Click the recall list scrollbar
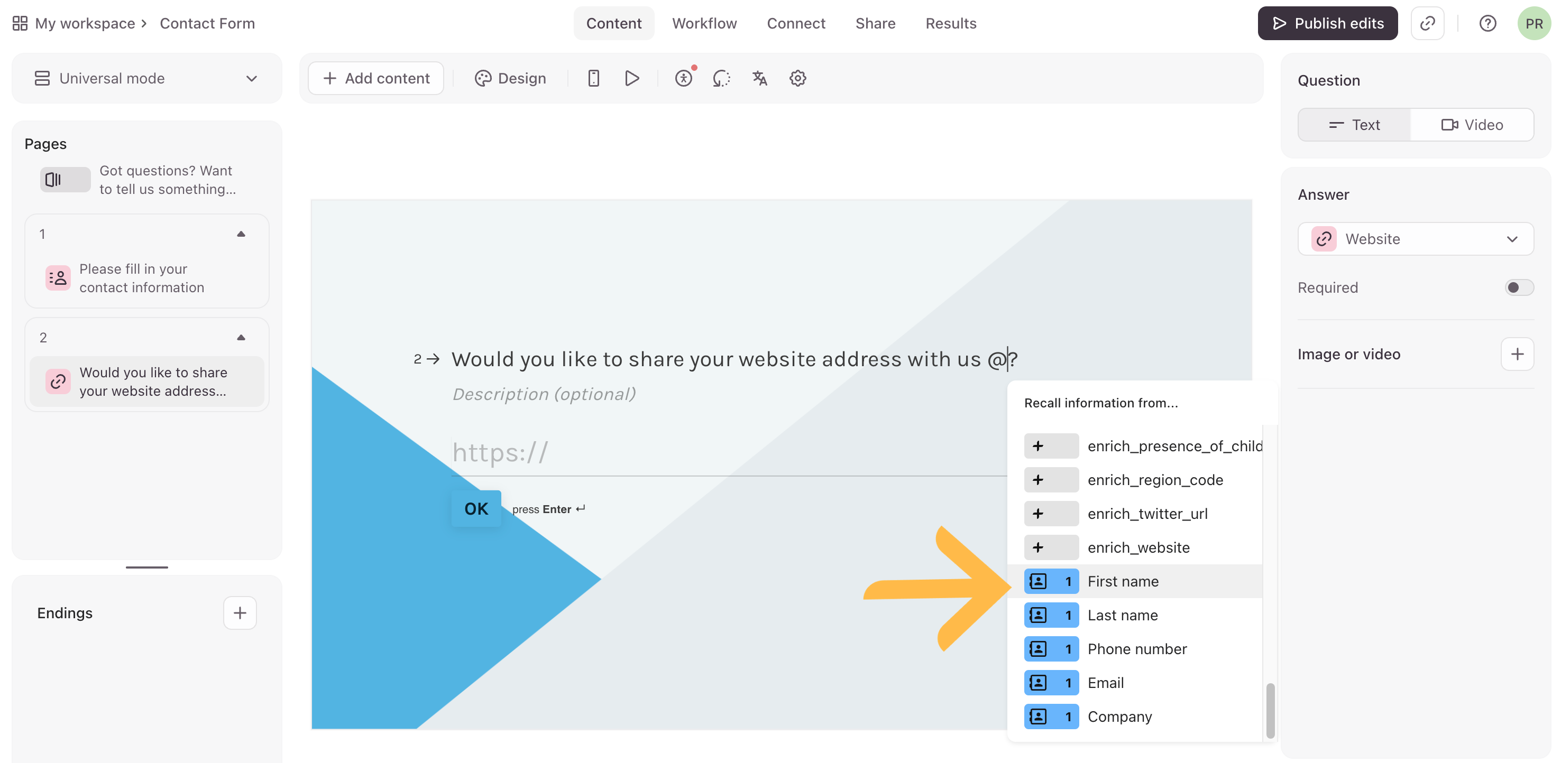The width and height of the screenshot is (1561, 763). click(1270, 710)
